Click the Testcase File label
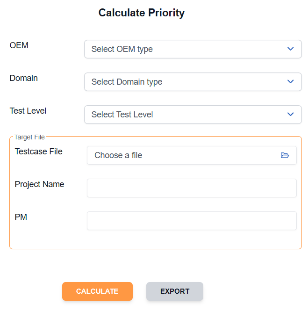 [38, 152]
